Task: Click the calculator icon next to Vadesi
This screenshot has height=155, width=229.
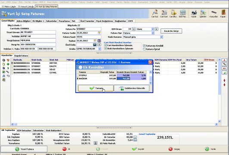Action: pyautogui.click(x=99, y=41)
